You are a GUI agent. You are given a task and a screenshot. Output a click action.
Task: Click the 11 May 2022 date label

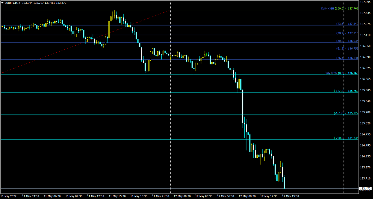coord(9,196)
